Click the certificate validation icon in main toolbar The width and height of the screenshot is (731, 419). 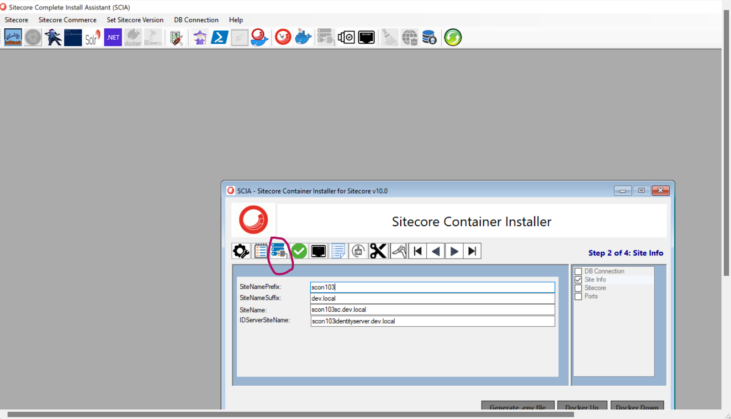[x=346, y=37]
